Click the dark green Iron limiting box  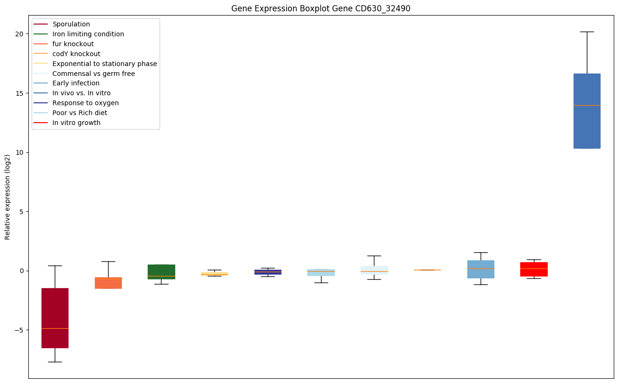coord(161,272)
